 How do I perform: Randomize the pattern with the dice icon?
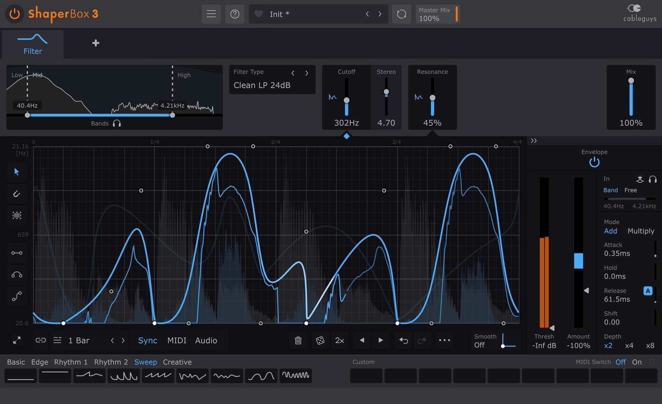[x=320, y=340]
